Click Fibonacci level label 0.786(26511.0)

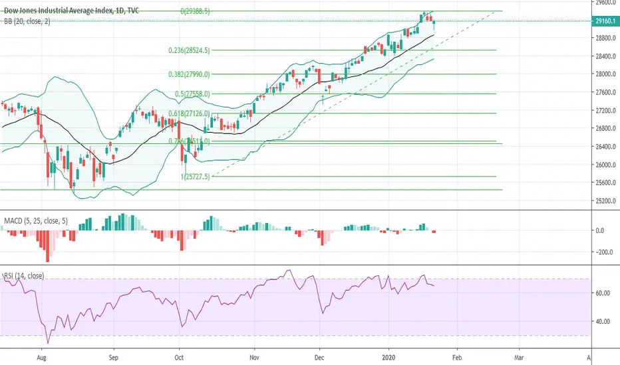[190, 141]
